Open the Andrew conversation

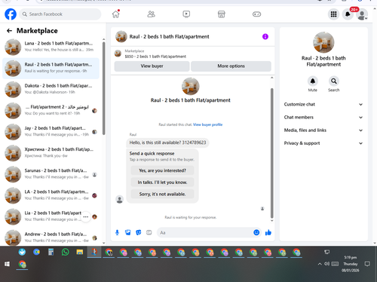pos(51,238)
